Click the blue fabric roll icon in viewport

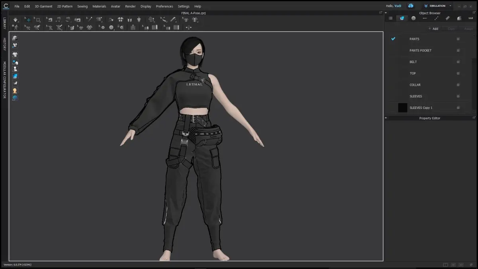click(x=15, y=76)
